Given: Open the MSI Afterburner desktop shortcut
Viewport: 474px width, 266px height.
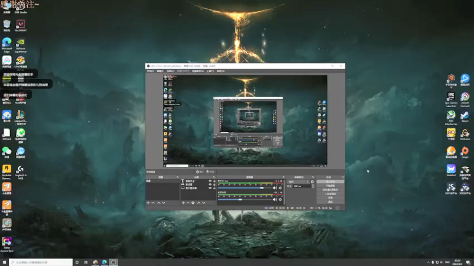Looking at the screenshot, I should [451, 118].
